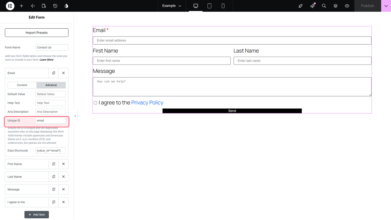
Task: Switch to desktop preview mode
Action: [196, 6]
